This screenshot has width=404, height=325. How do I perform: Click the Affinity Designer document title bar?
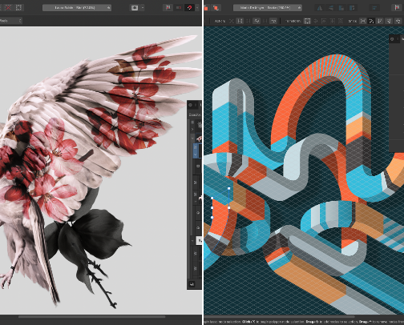(x=268, y=8)
